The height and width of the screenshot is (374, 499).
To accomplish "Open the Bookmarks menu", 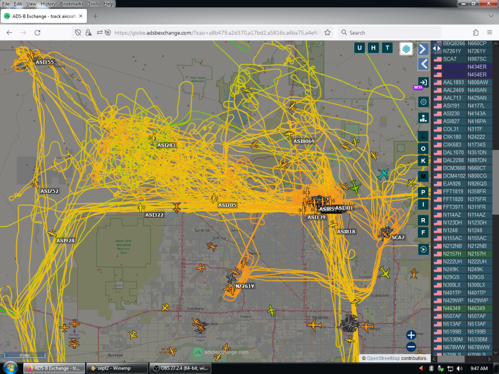I will point(72,4).
